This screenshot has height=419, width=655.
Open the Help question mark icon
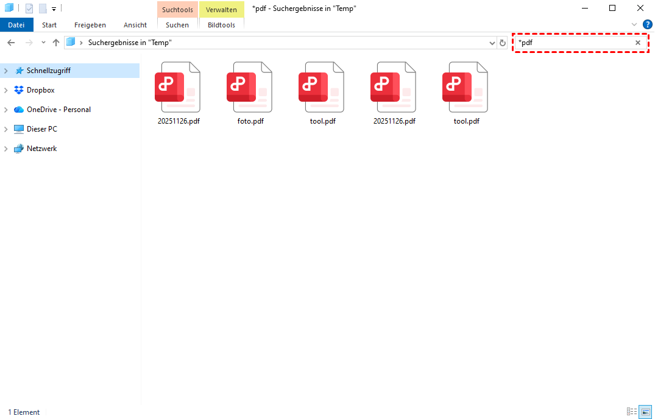[x=647, y=25]
